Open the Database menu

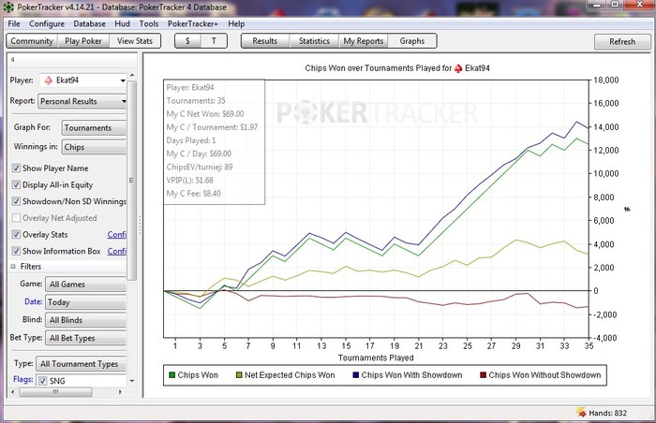90,23
